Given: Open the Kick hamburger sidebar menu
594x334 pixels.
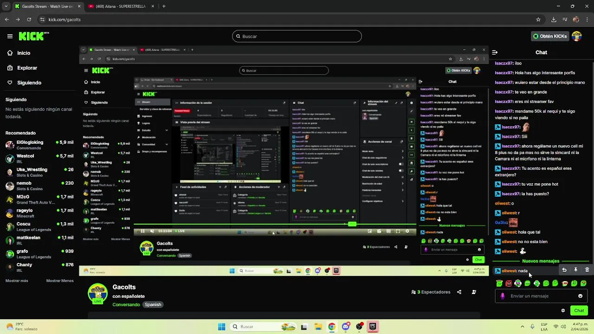Looking at the screenshot, I should (10, 36).
